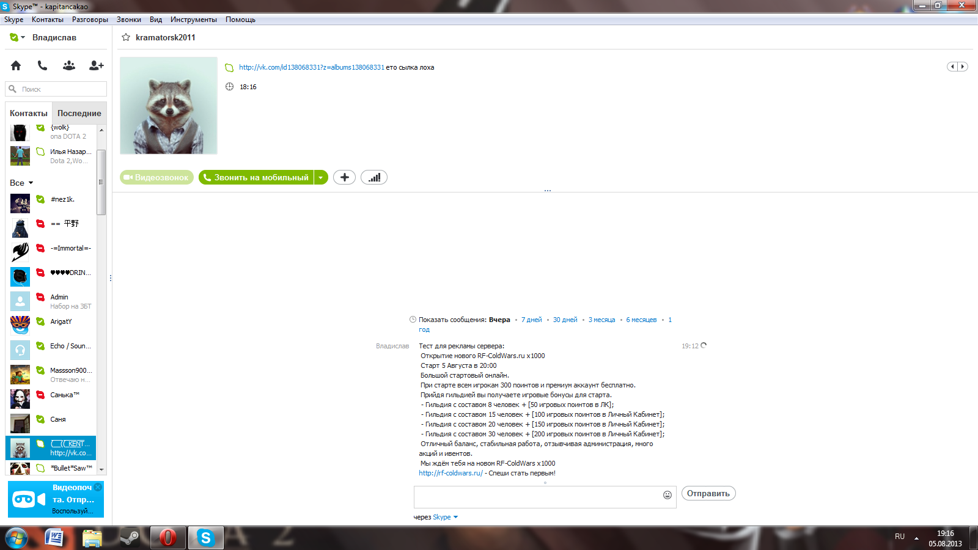The height and width of the screenshot is (550, 978).
Task: Toggle favorite star for kramatorsk2011
Action: (x=126, y=37)
